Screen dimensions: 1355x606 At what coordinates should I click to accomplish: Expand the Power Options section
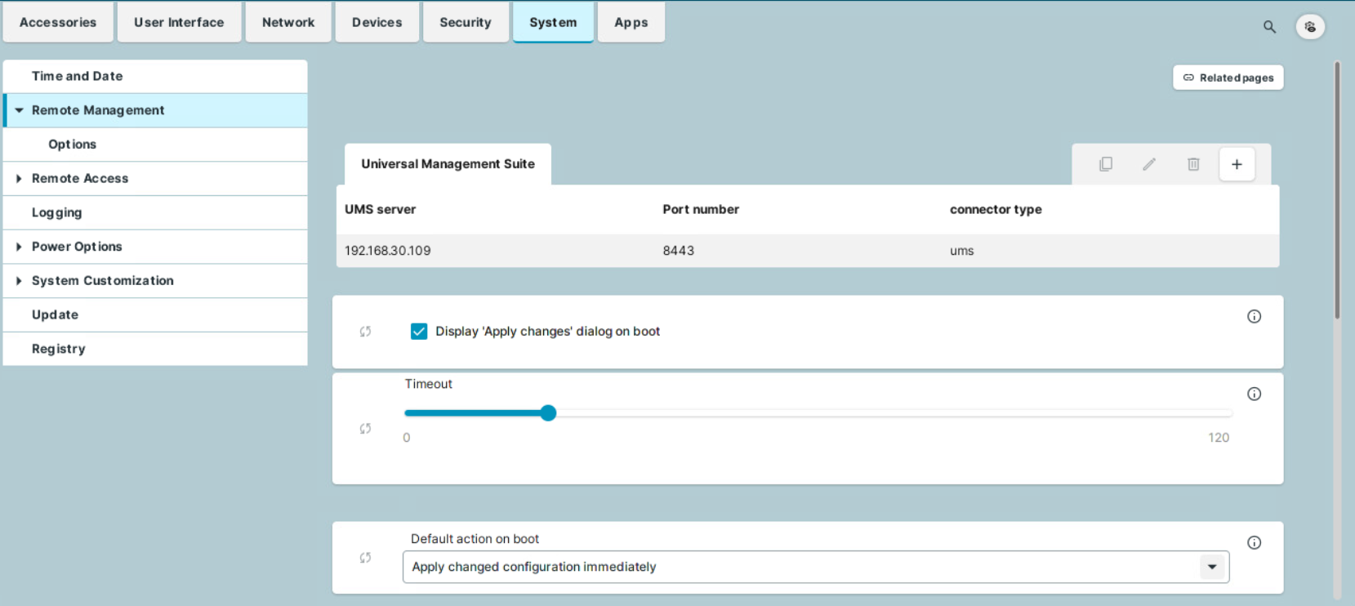click(19, 247)
